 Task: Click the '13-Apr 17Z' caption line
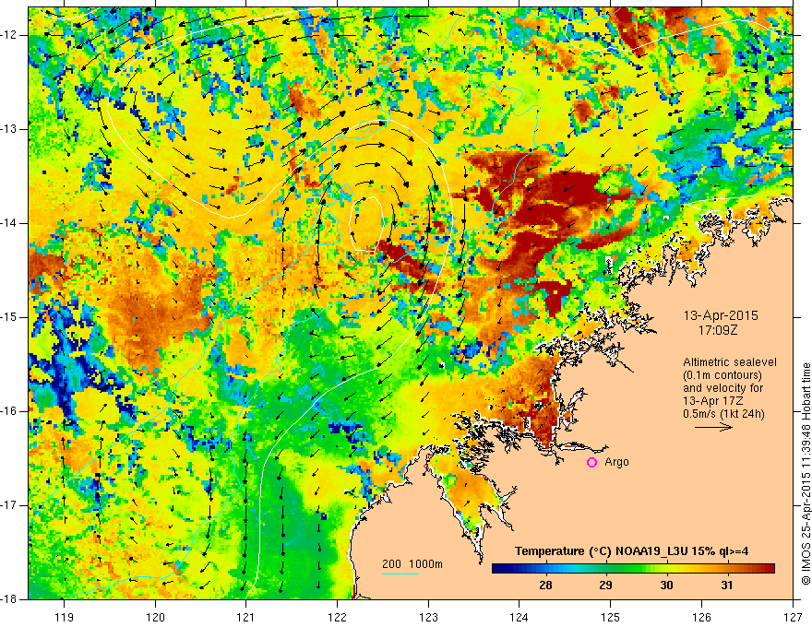712,401
